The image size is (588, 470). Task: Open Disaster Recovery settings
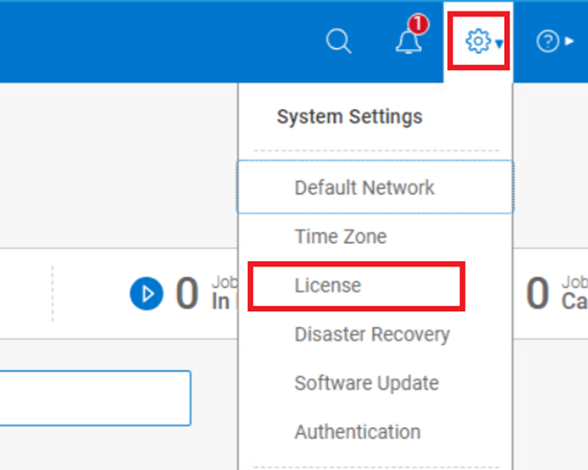point(371,334)
